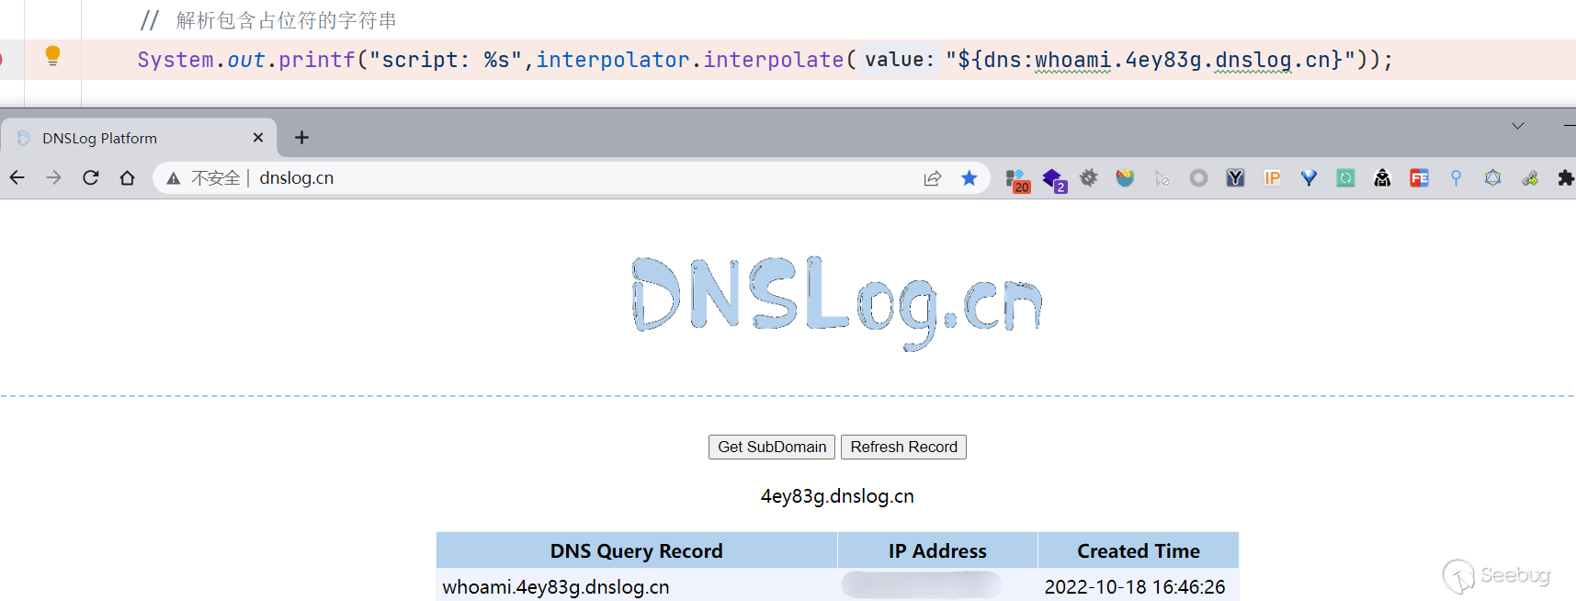
Task: Click the blurred IP address cell
Action: (922, 584)
